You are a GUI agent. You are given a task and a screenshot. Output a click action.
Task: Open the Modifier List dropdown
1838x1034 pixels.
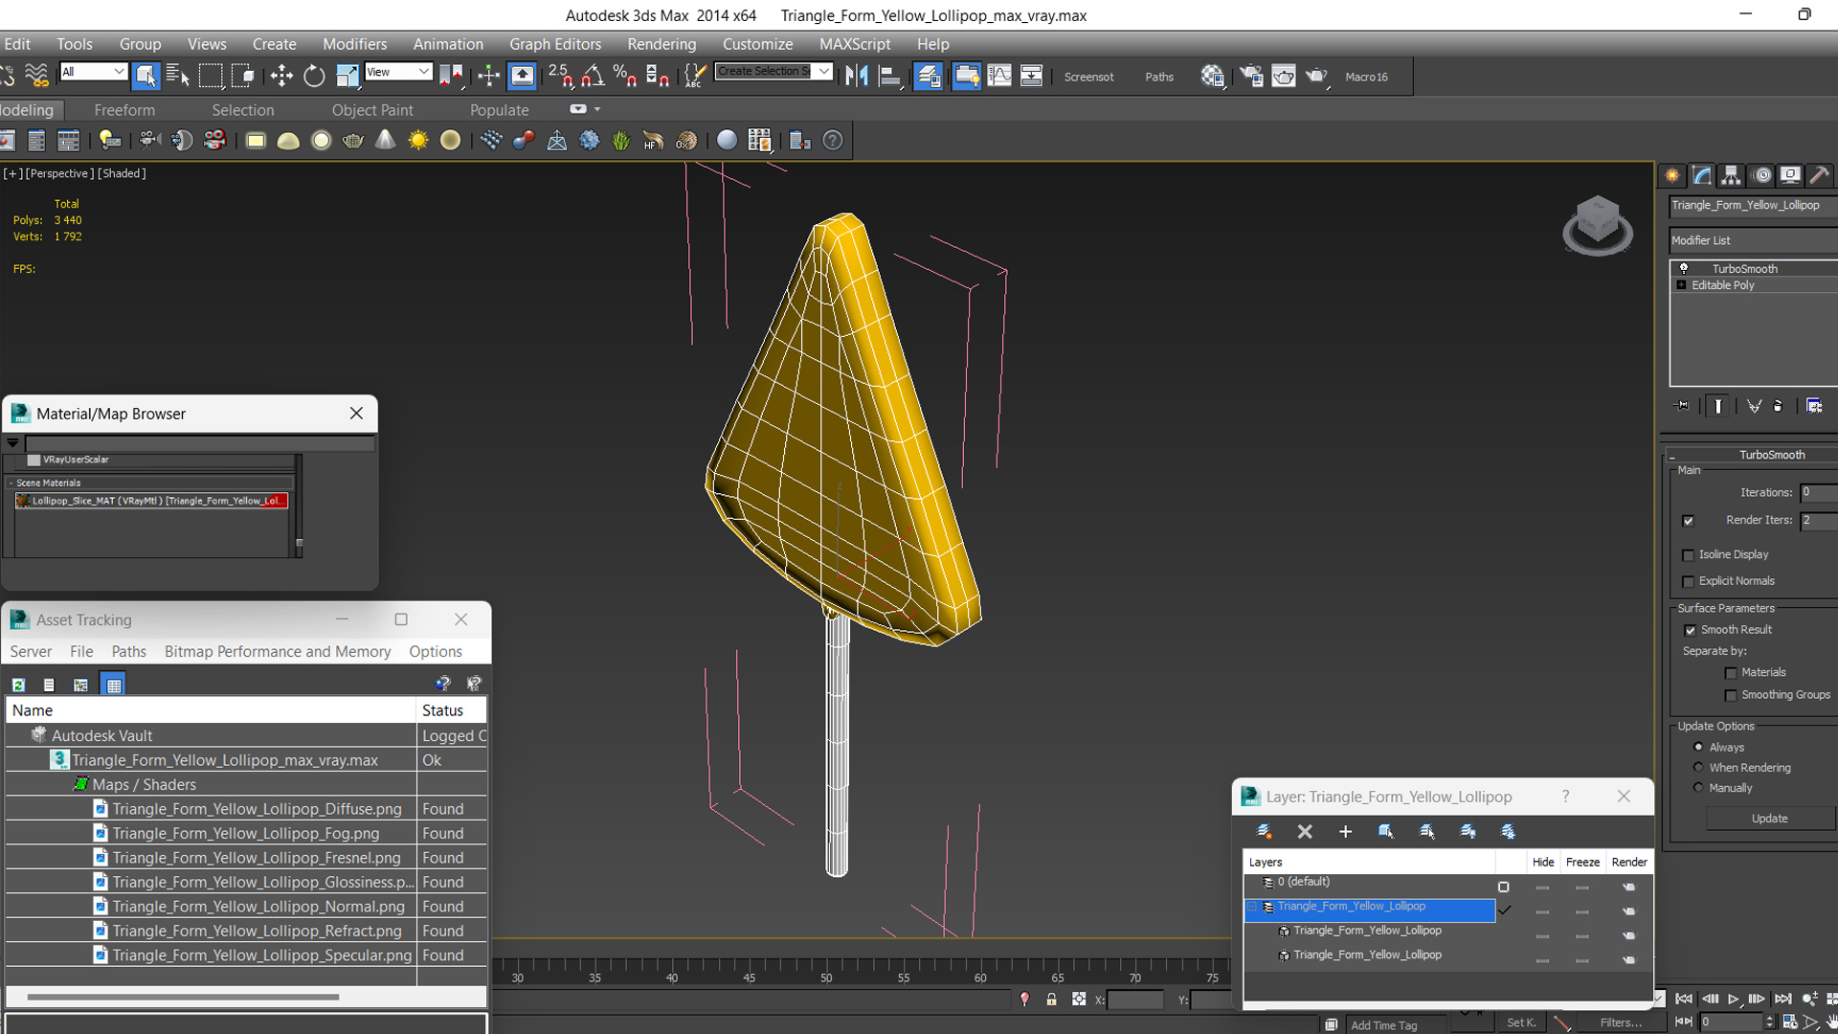tap(1752, 240)
